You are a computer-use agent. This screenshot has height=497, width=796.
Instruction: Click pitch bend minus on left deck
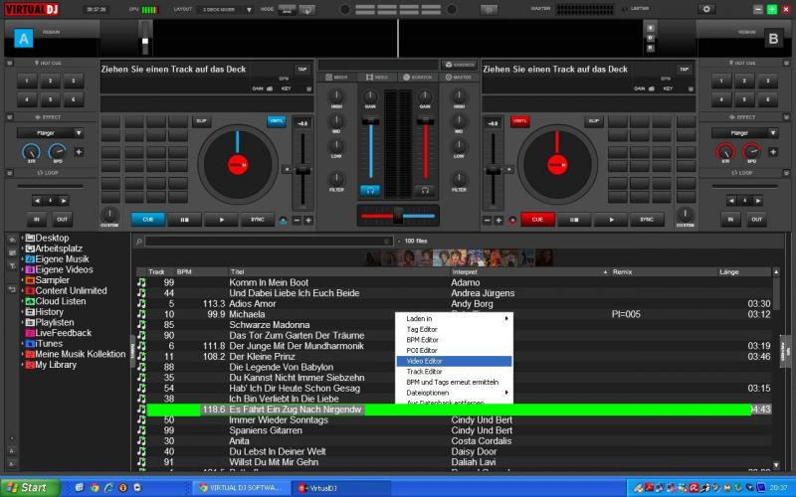(297, 220)
